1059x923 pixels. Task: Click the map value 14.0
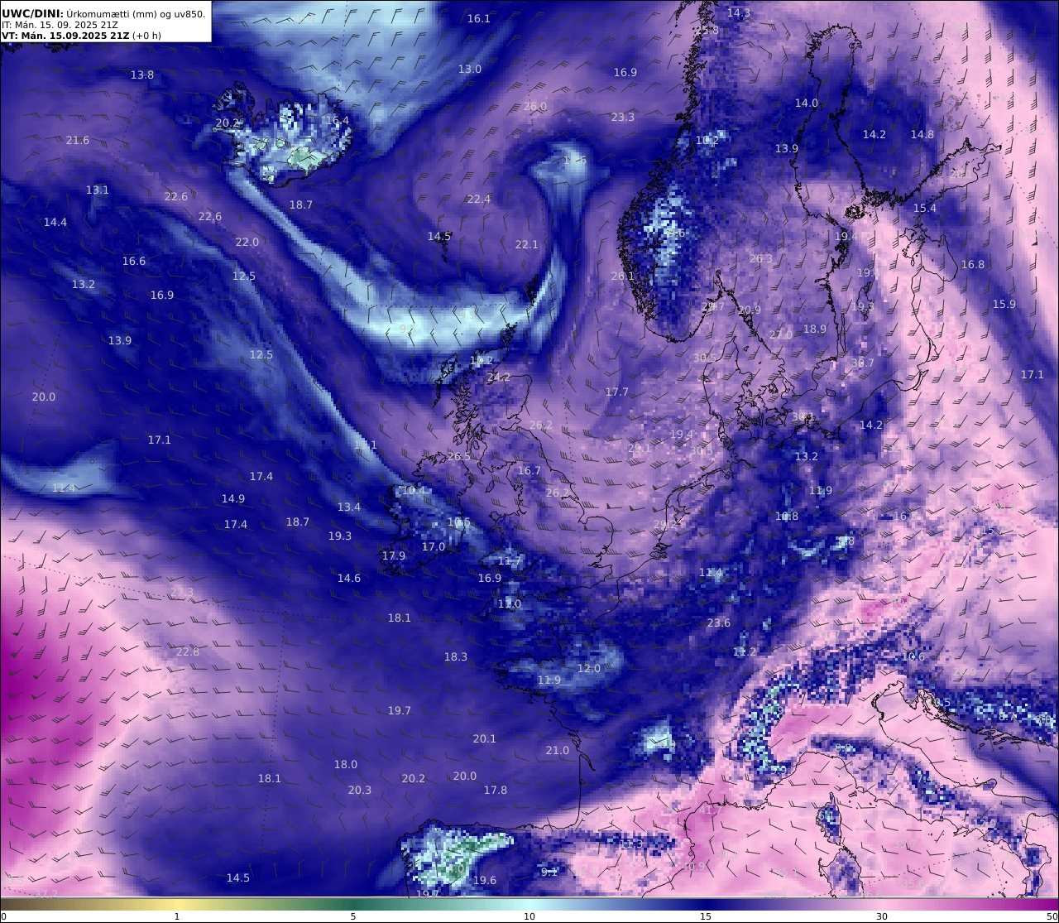coord(807,103)
